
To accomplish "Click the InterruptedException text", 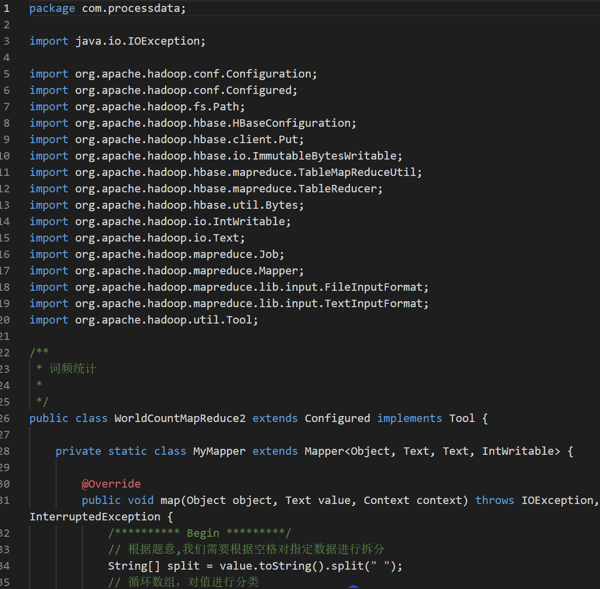I will point(95,517).
